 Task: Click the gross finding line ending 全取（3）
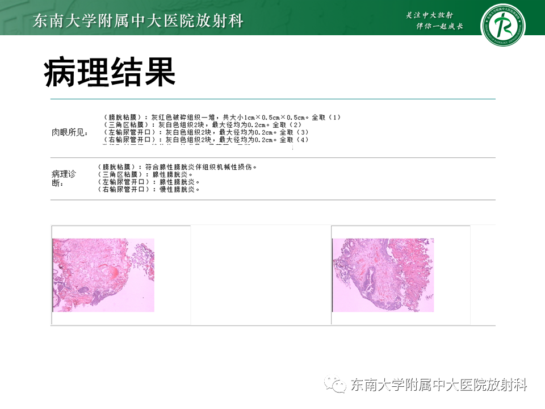point(206,132)
